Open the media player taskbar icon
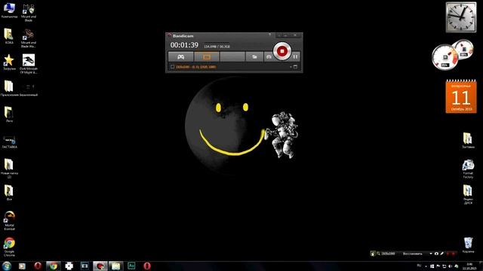 click(x=22, y=266)
